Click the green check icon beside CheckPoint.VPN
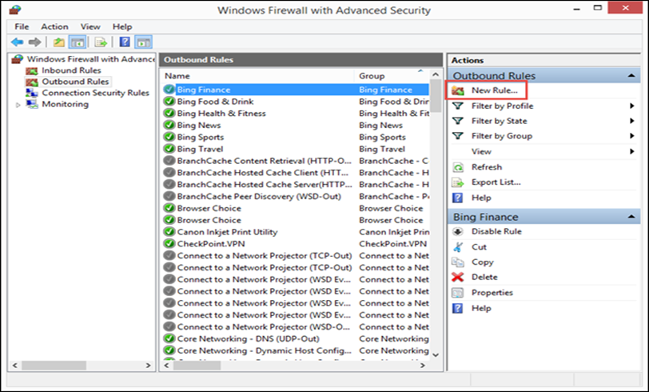This screenshot has height=392, width=649. 169,244
